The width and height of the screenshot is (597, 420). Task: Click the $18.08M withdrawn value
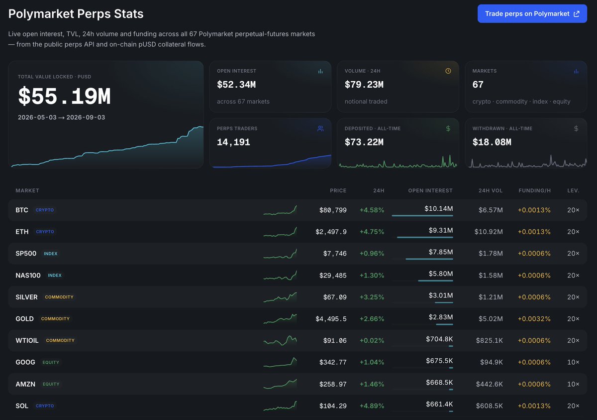pyautogui.click(x=492, y=142)
